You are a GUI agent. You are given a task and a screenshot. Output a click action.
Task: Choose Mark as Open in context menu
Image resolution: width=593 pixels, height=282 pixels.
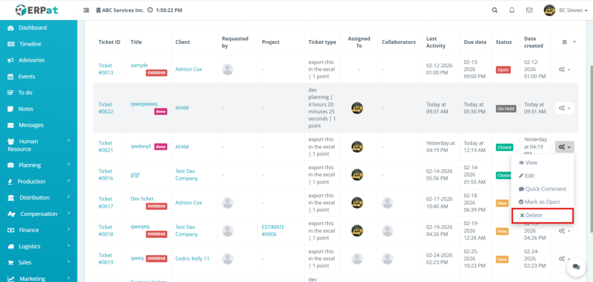tap(542, 202)
